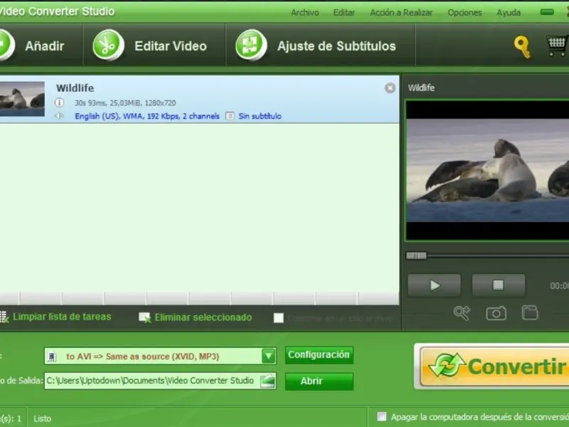This screenshot has height=427, width=569.
Task: Click the Eliminar seleccionado label
Action: pyautogui.click(x=203, y=317)
